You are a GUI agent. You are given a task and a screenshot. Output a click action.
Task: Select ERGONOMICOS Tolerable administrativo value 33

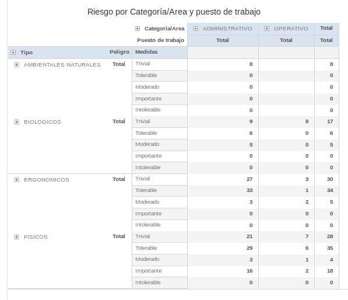249,190
